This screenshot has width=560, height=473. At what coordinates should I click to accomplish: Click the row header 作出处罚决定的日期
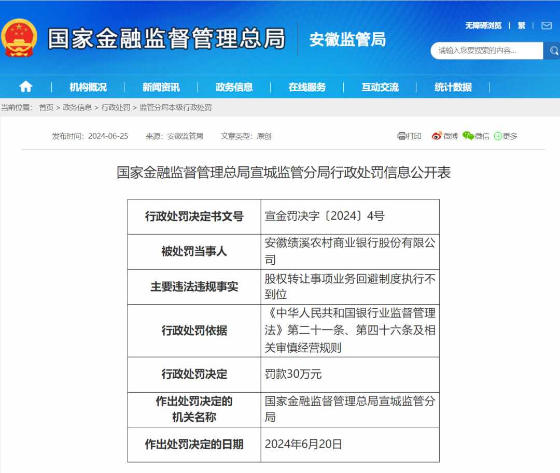tap(194, 444)
